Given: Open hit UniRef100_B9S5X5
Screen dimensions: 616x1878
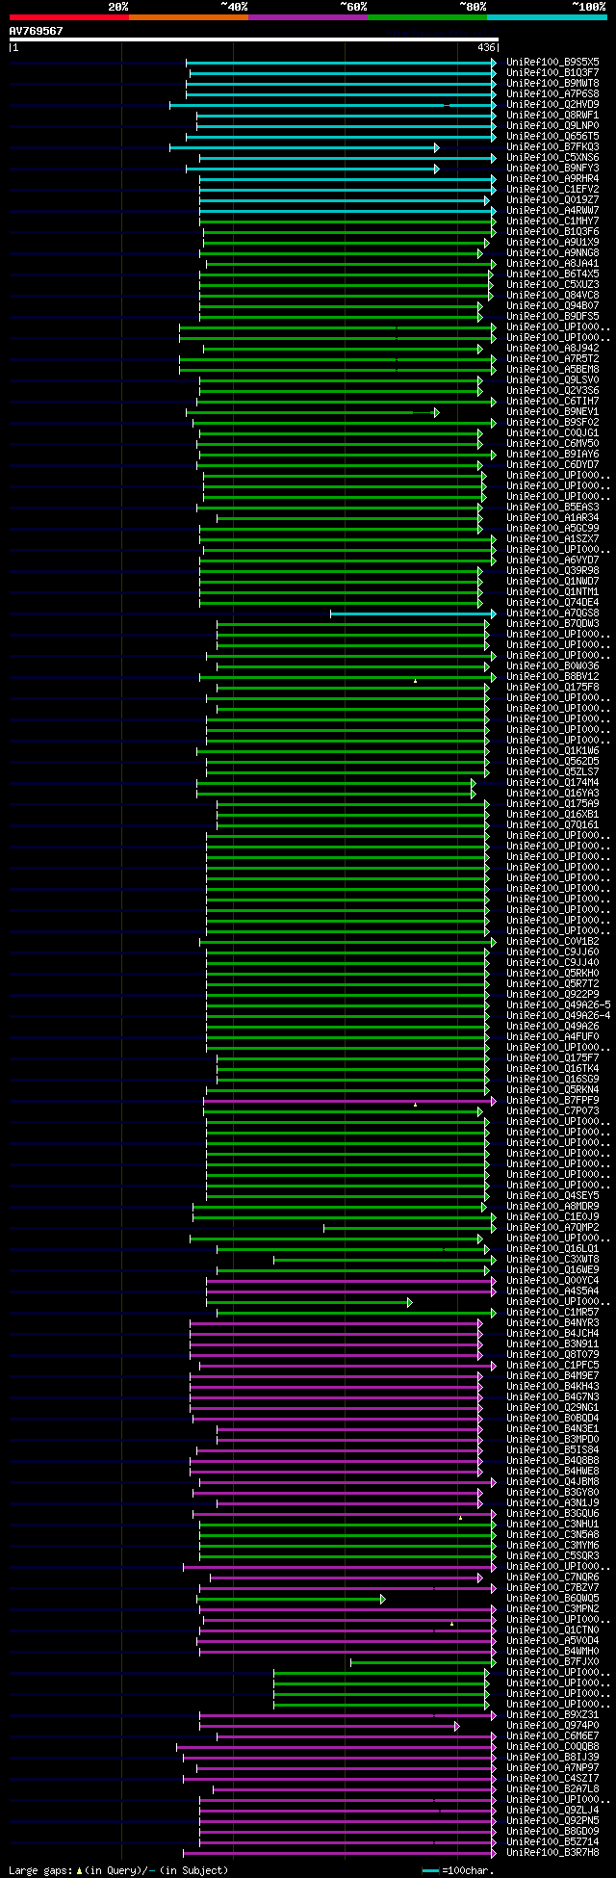Looking at the screenshot, I should (x=552, y=62).
